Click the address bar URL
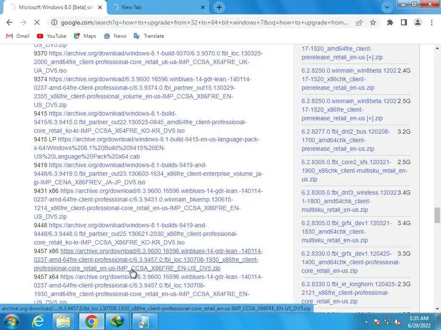The image size is (441, 330). (x=205, y=22)
